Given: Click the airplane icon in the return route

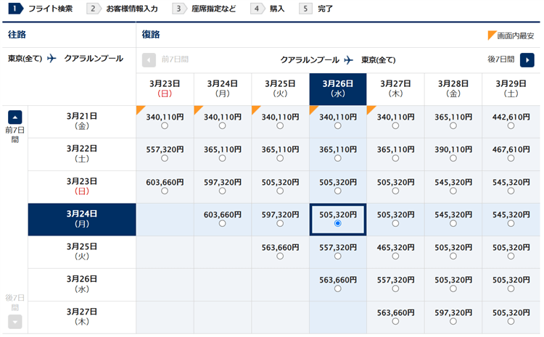Looking at the screenshot, I should (349, 59).
